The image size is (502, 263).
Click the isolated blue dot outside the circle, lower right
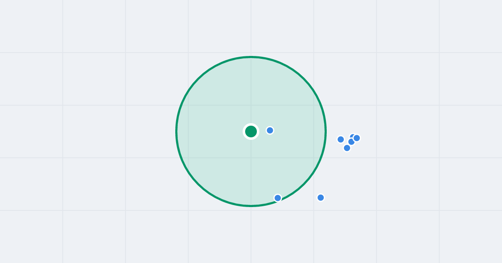[320, 197]
